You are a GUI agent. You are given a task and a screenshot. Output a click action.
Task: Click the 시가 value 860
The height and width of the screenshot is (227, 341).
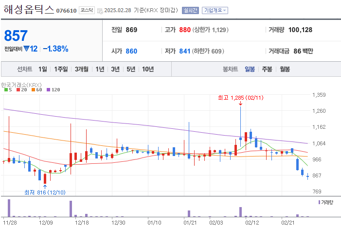tap(131, 51)
